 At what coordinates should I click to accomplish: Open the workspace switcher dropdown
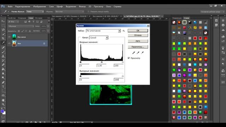tap(212, 12)
